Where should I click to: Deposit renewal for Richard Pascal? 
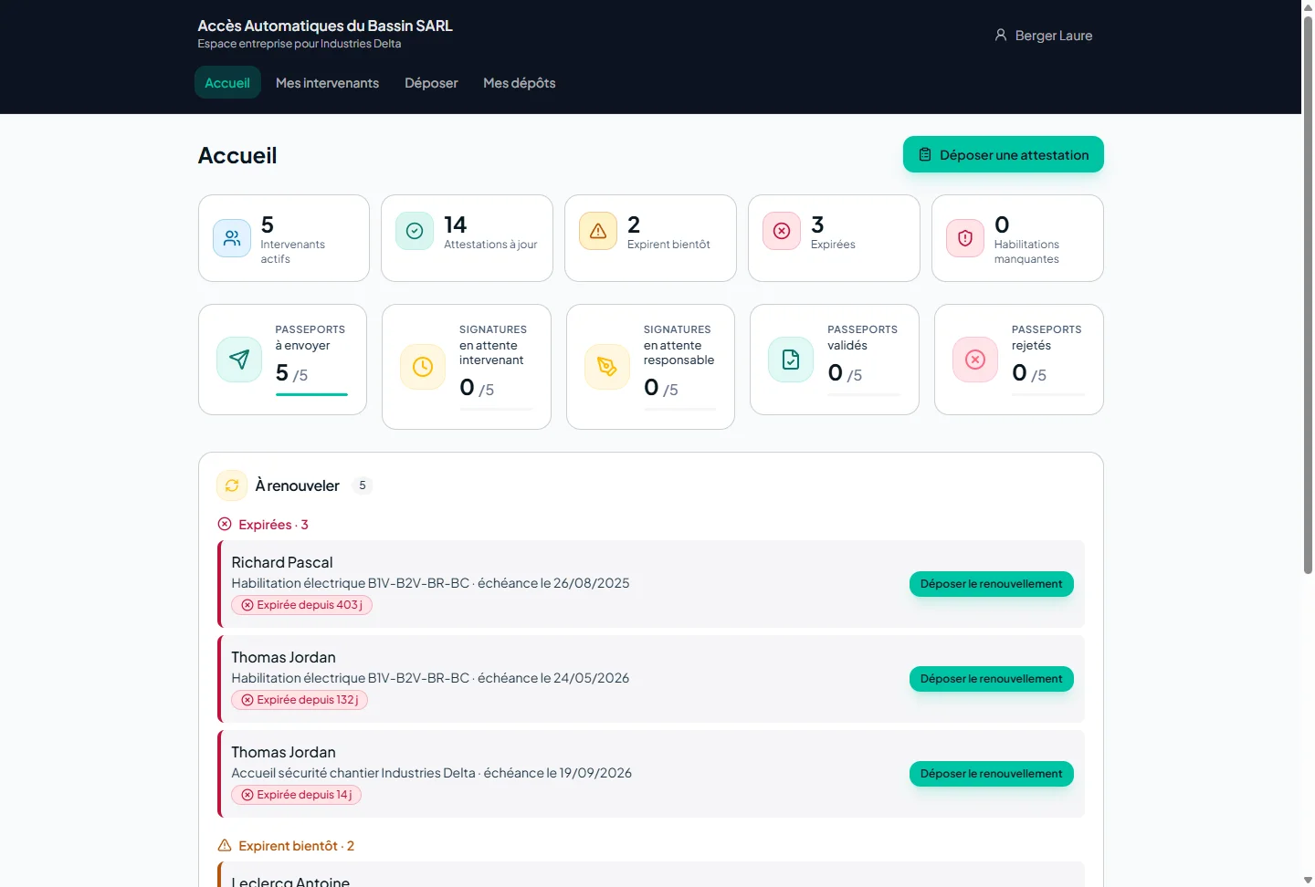click(x=992, y=584)
